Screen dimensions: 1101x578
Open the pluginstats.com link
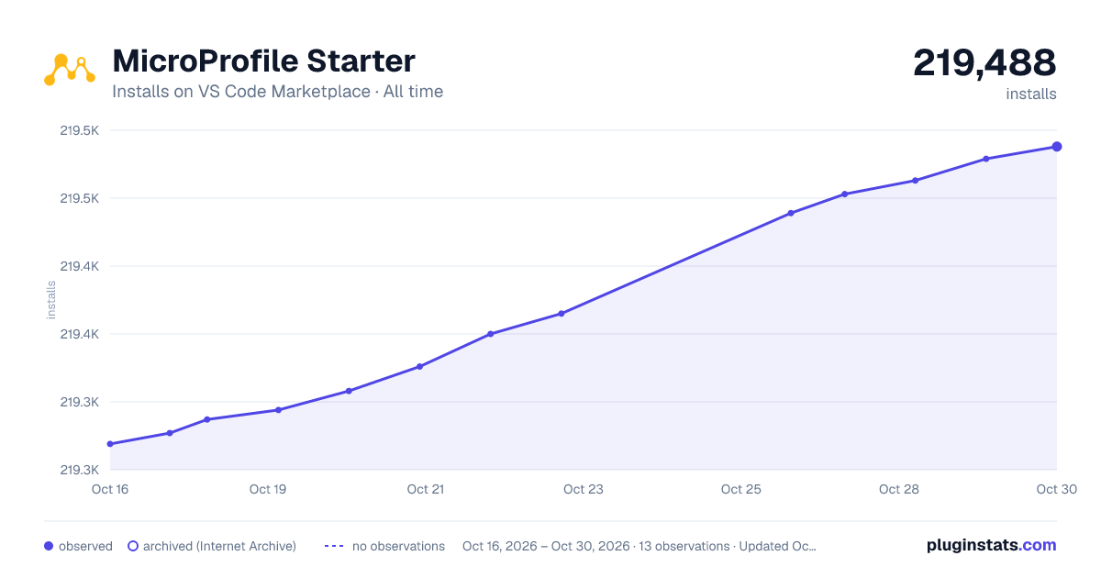click(x=992, y=545)
